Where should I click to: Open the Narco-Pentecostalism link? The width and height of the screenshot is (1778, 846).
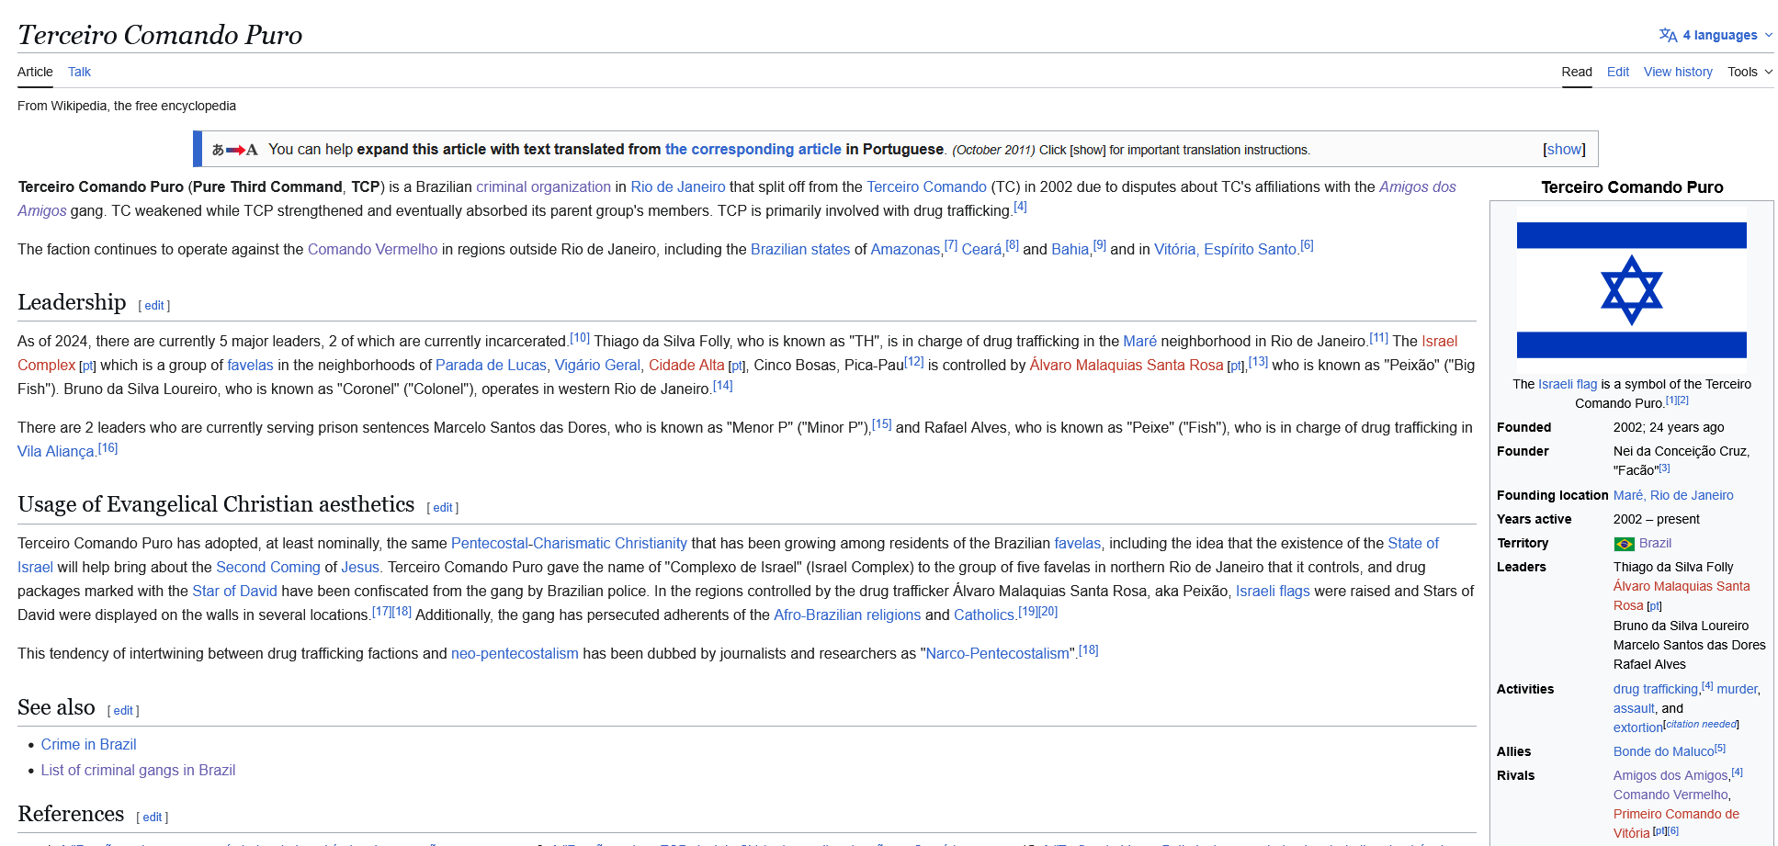pyautogui.click(x=998, y=654)
